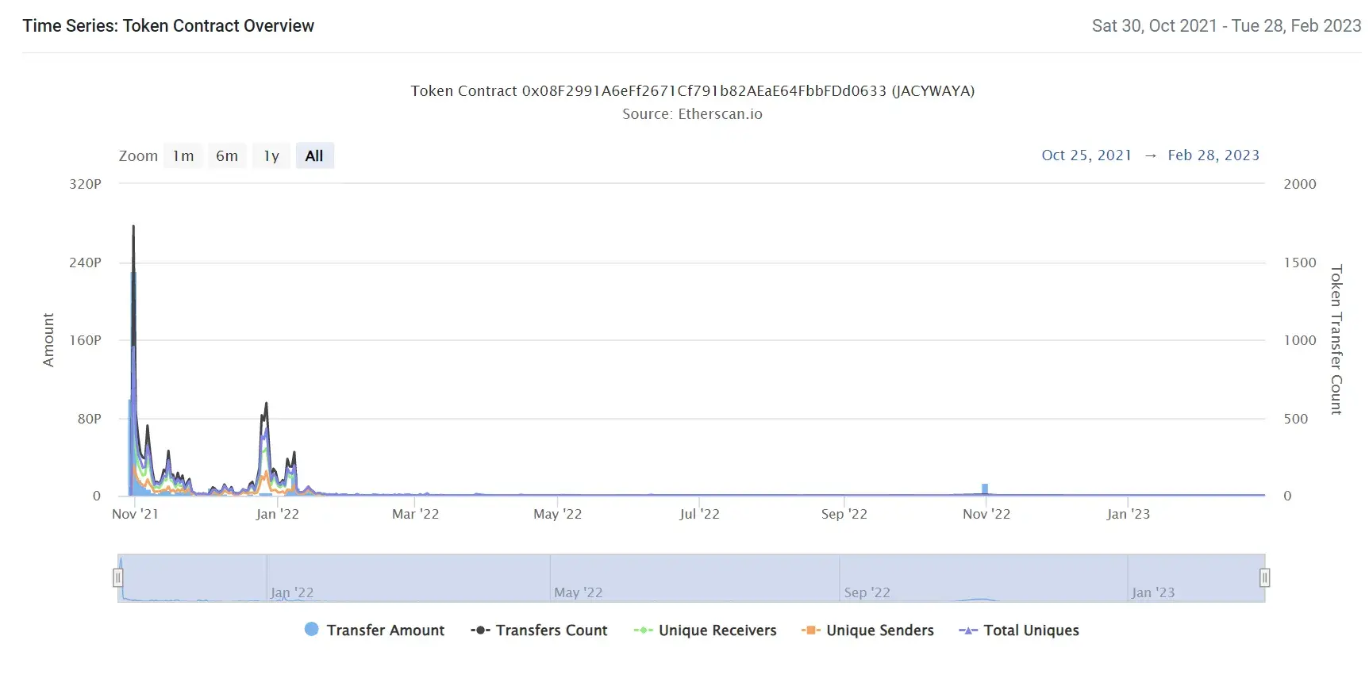Screen dimensions: 1369x686
Task: Toggle the Unique Receivers series label
Action: pyautogui.click(x=717, y=630)
